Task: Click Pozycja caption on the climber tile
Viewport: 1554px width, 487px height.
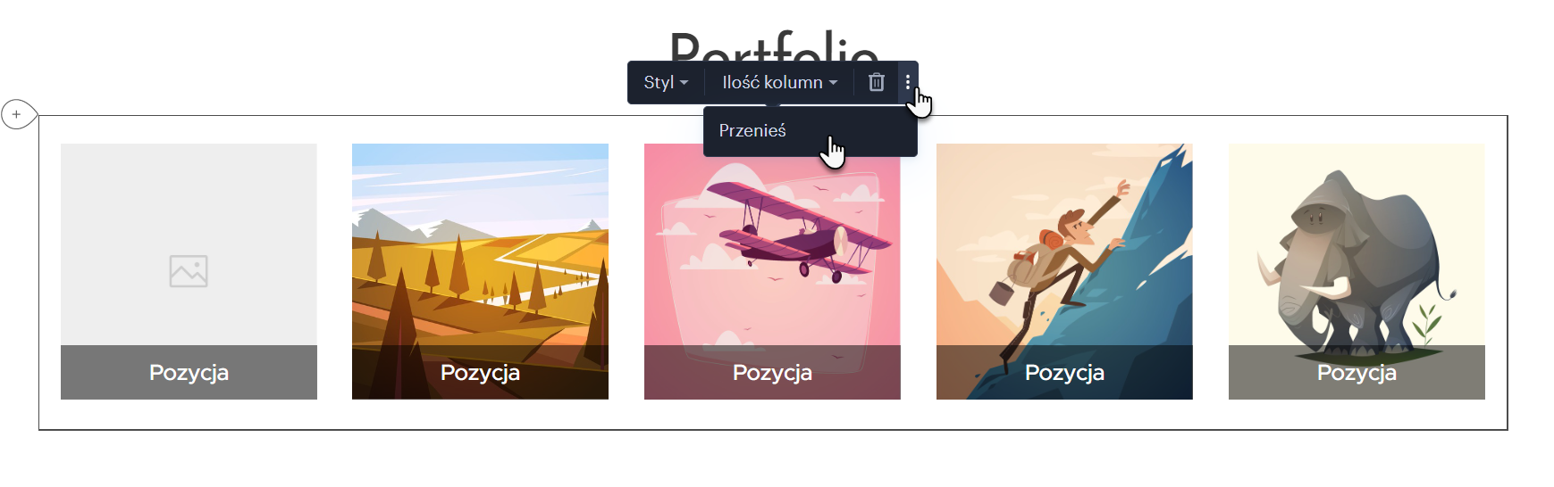Action: tap(1064, 373)
